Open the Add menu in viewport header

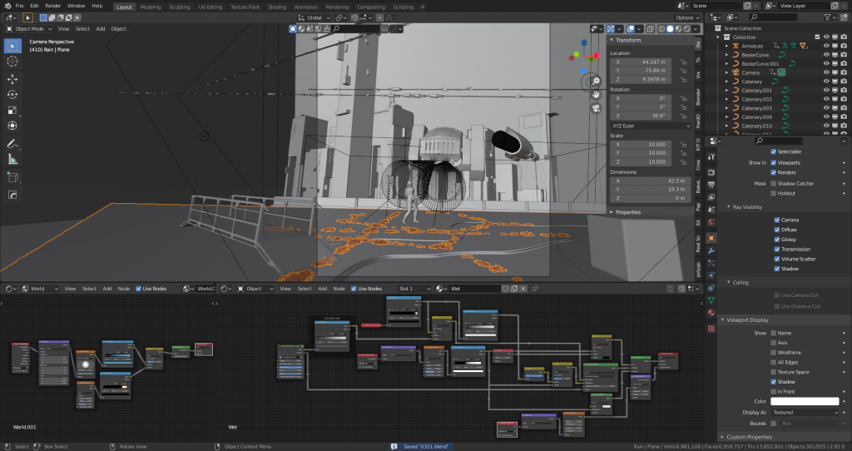coord(101,29)
